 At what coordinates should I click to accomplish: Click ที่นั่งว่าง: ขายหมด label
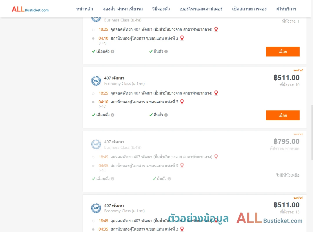point(285,148)
